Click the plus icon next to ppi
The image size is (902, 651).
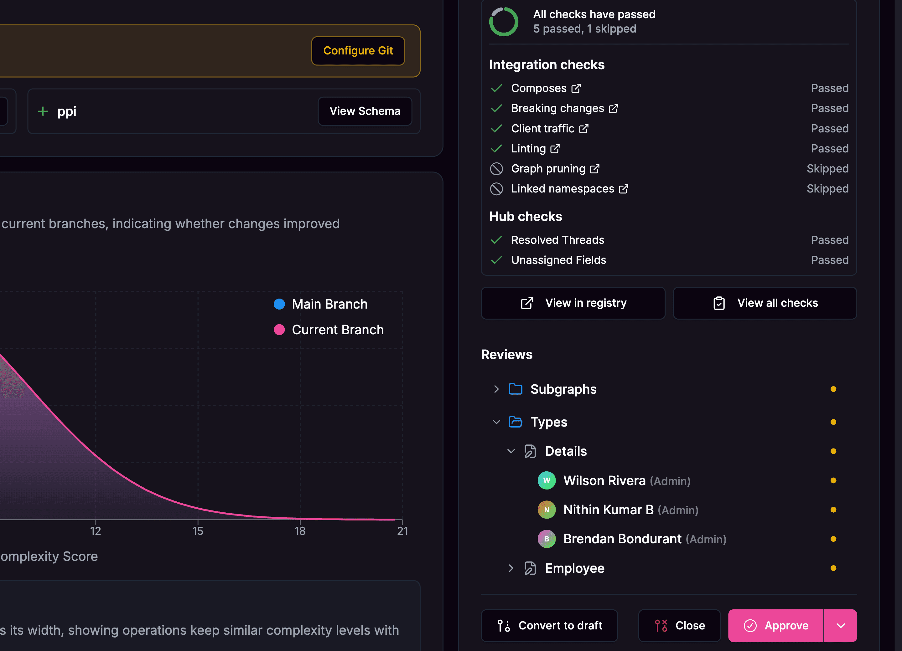click(x=43, y=111)
